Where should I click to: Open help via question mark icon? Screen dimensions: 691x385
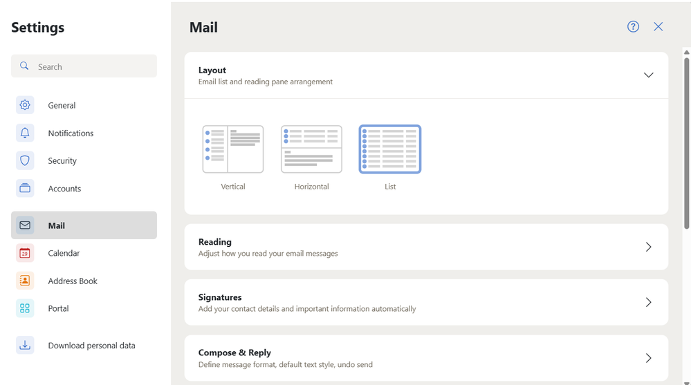point(633,26)
